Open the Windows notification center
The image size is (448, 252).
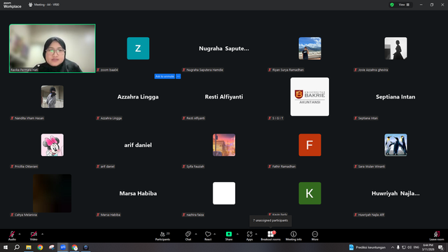440,247
